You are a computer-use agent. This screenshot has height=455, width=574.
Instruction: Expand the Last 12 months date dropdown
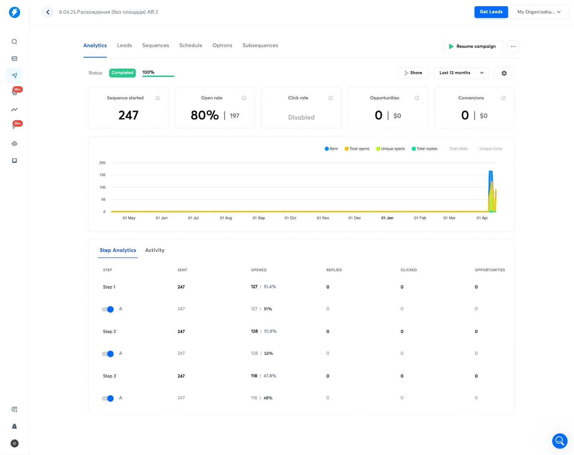click(x=461, y=73)
